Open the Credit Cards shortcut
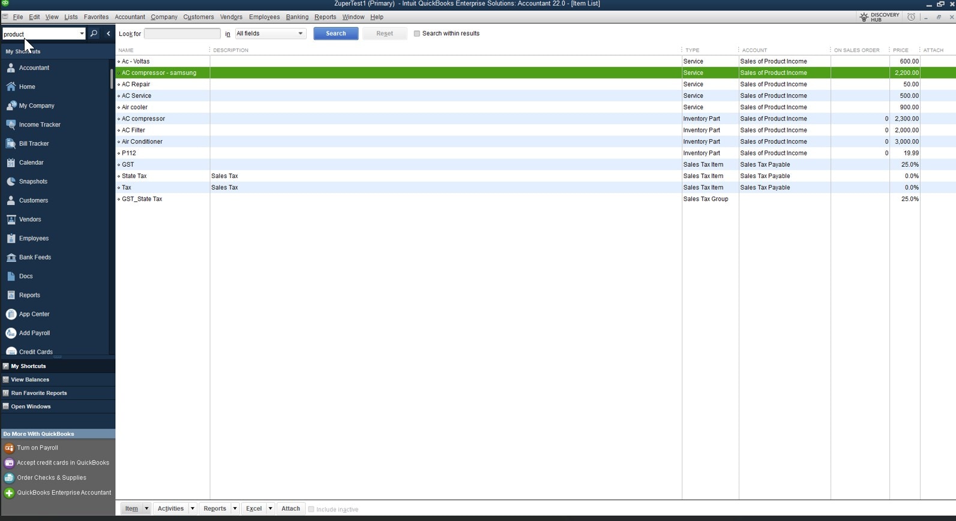Viewport: 956px width, 521px height. tap(35, 351)
